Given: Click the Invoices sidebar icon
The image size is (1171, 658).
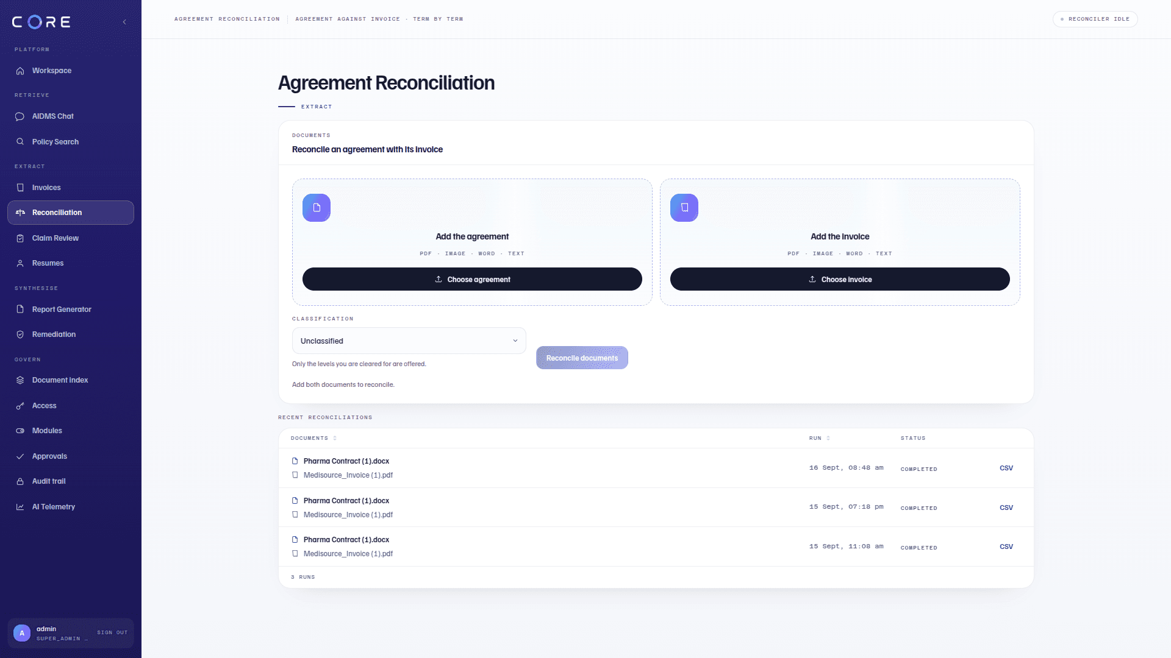Looking at the screenshot, I should point(20,188).
